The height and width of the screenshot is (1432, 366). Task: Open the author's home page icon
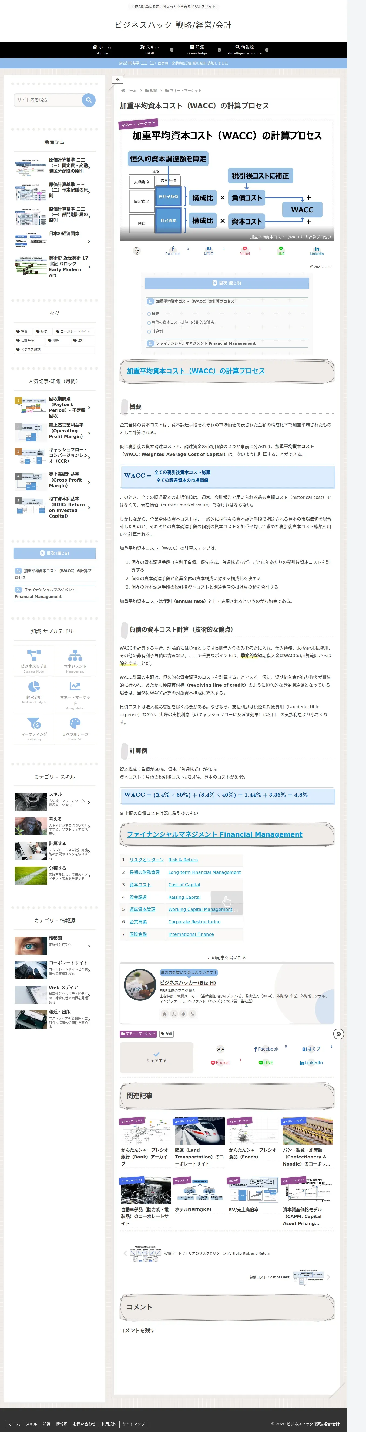click(164, 1013)
